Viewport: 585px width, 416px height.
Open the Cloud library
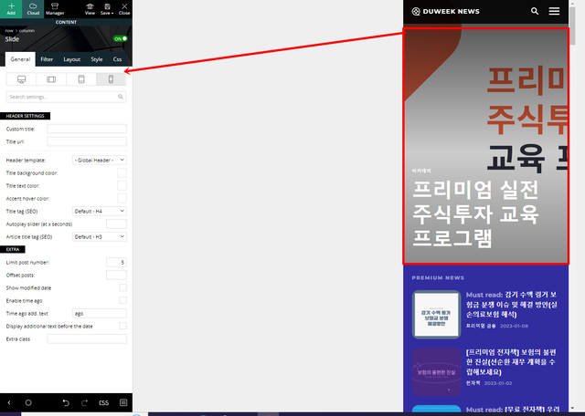point(33,9)
